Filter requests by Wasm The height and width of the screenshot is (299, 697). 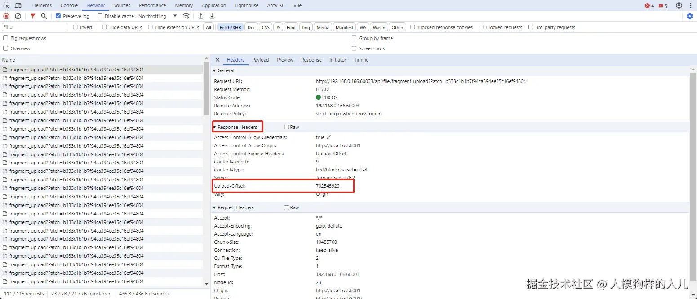[x=379, y=27]
